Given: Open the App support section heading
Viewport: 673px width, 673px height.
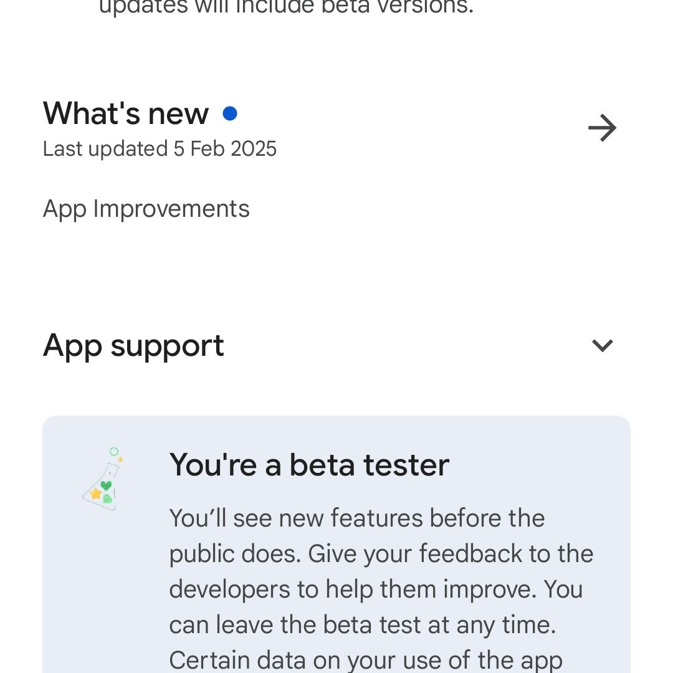Looking at the screenshot, I should (133, 345).
